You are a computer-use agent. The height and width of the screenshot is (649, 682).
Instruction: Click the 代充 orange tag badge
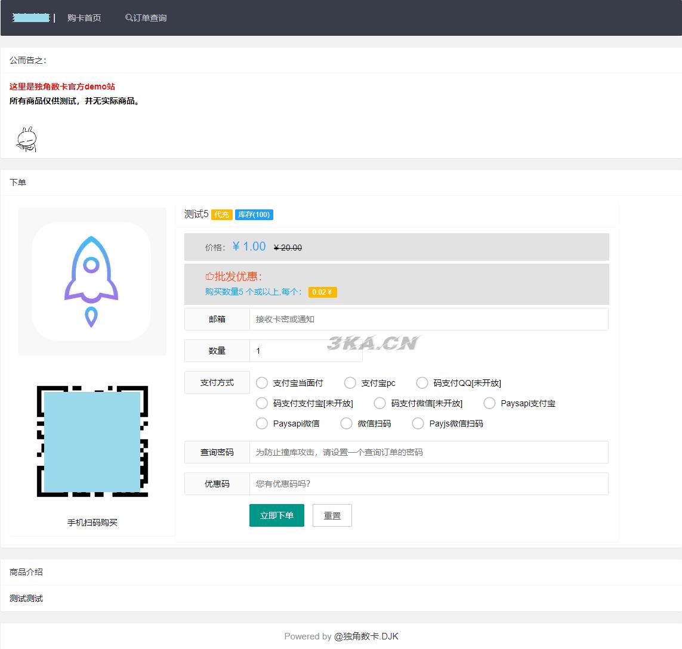point(221,215)
